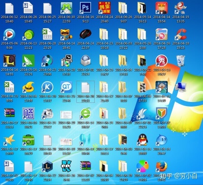Open the QQ penguin shortcut
The height and width of the screenshot is (185, 203).
(x=143, y=140)
